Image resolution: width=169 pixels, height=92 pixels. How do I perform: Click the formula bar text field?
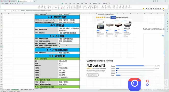(x=90, y=11)
